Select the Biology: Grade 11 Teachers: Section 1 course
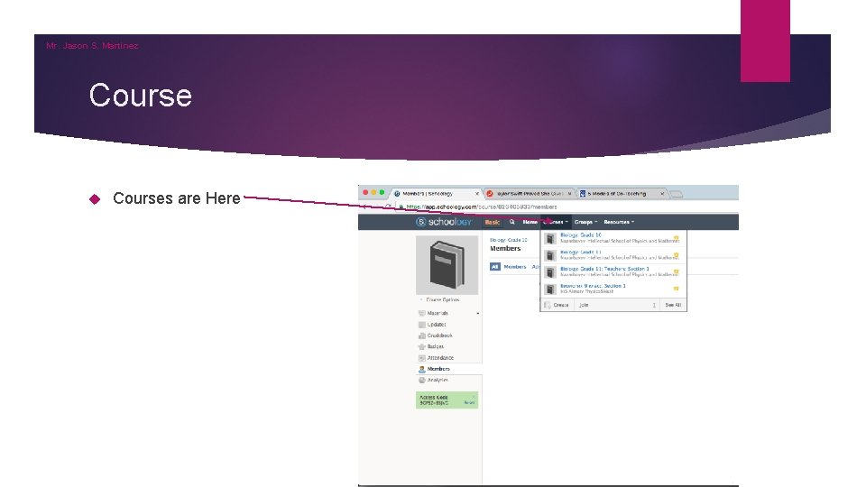 604,269
